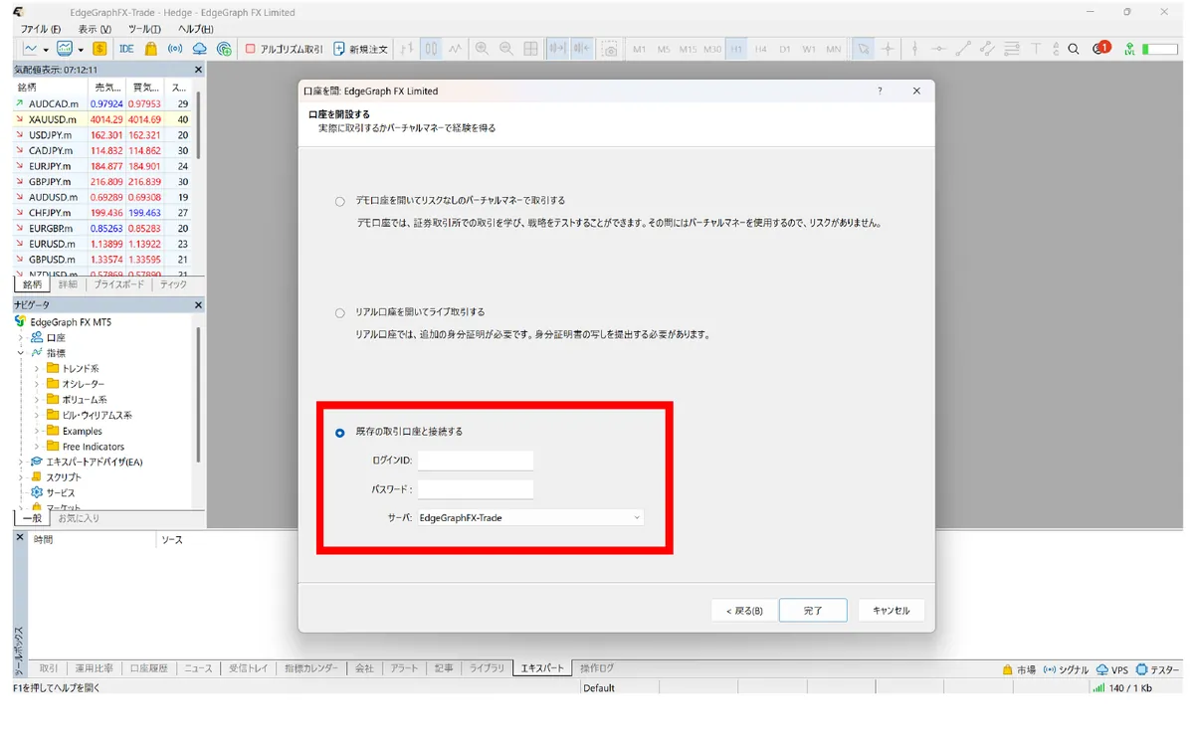
Task: Open the server dropdown showing EdgeGraphFX-Trade
Action: [x=530, y=517]
